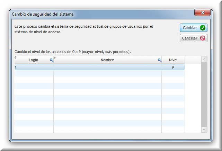Click the sort arrows icon in Nombre header
This screenshot has height=151, width=222.
[x=55, y=58]
